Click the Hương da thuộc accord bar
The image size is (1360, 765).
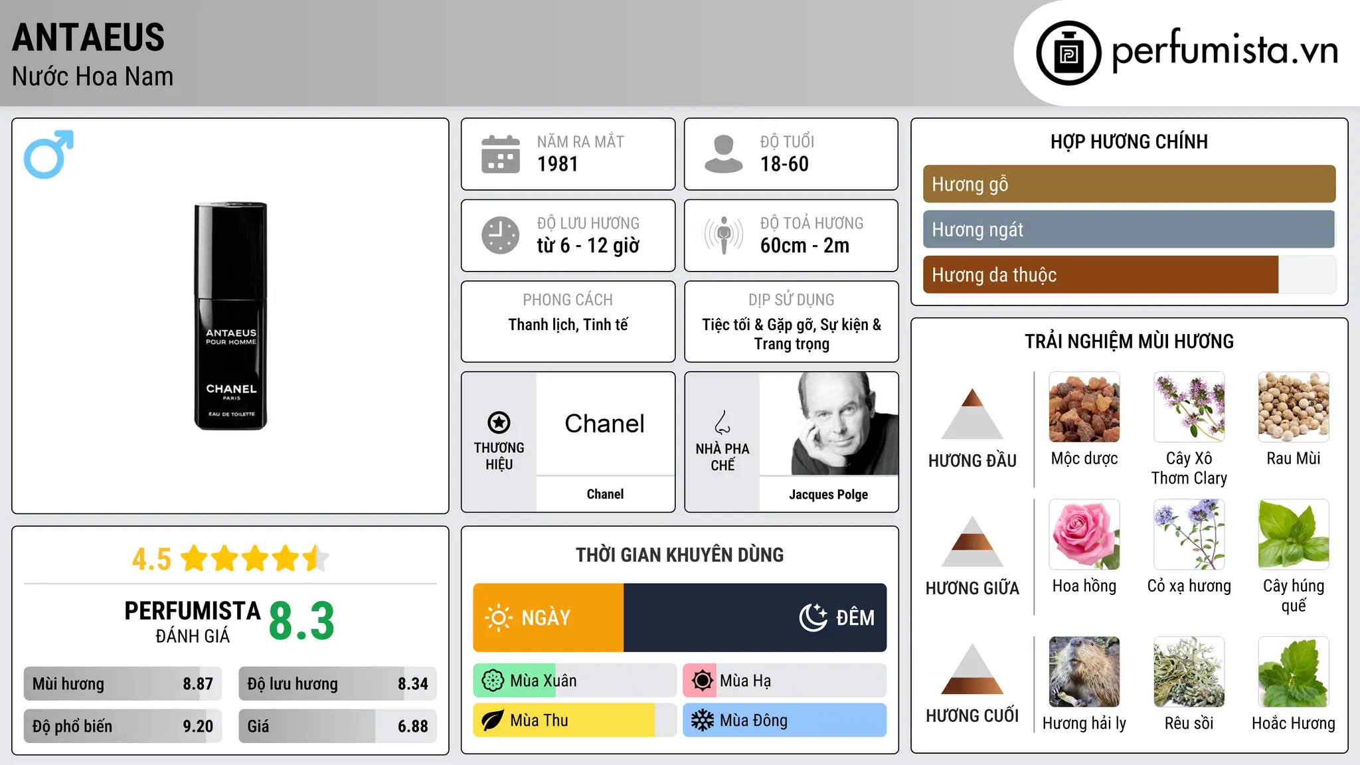(1129, 274)
